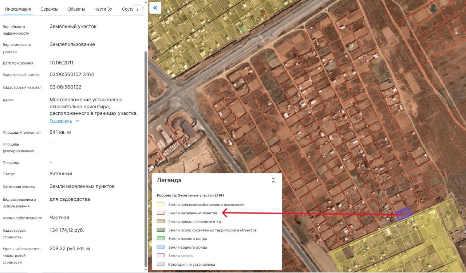Click the Земли лесного фонда swatch
Viewport: 466px width, 273px height.
[x=161, y=239]
